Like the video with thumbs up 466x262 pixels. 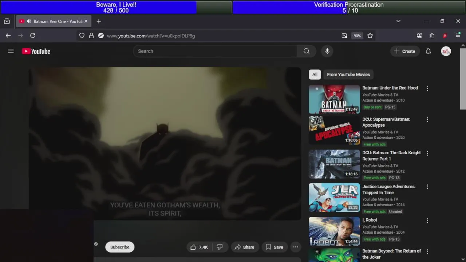pyautogui.click(x=199, y=247)
